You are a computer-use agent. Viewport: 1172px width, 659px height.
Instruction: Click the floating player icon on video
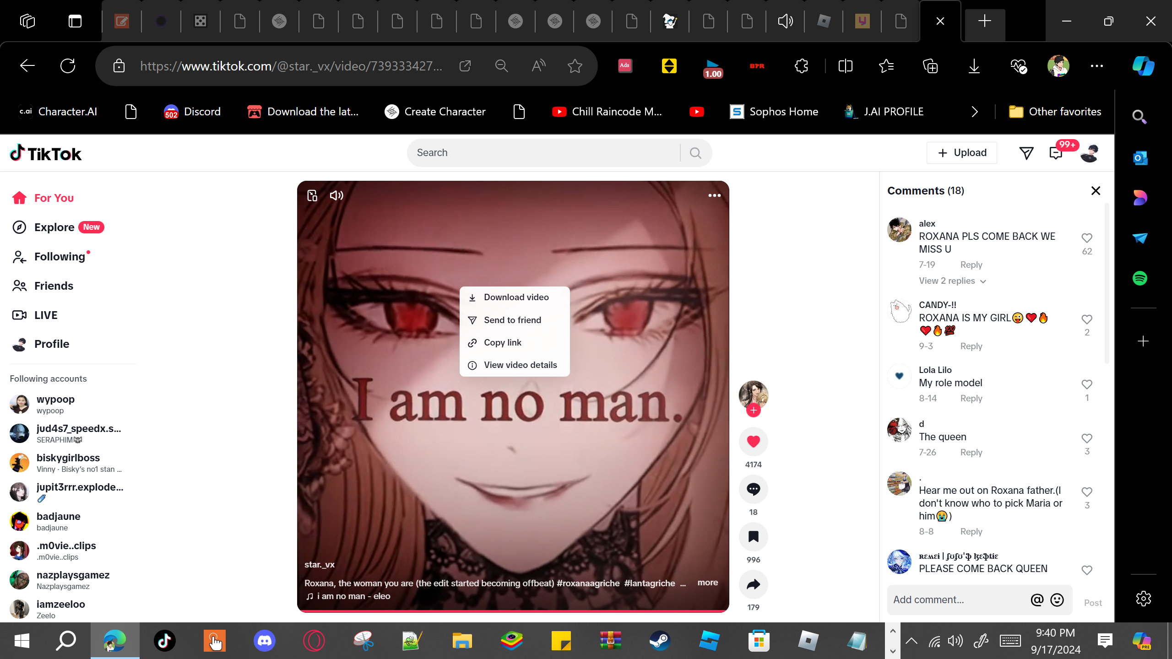click(312, 195)
